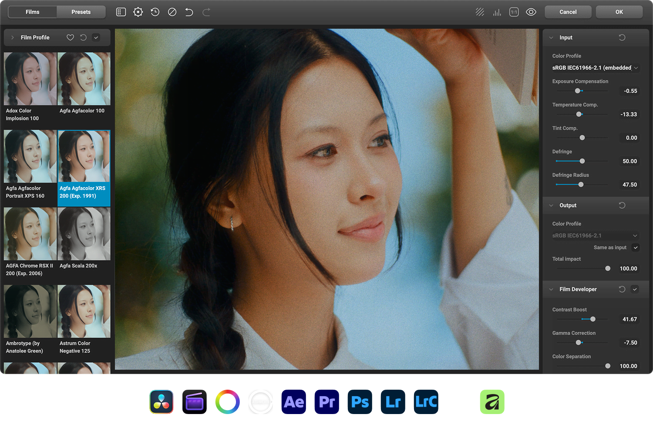The height and width of the screenshot is (421, 653).
Task: Collapse the Input section
Action: pos(551,37)
